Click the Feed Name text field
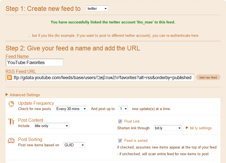 34,62
